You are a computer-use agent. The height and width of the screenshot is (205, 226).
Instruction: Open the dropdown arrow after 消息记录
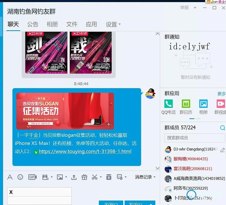click(155, 177)
